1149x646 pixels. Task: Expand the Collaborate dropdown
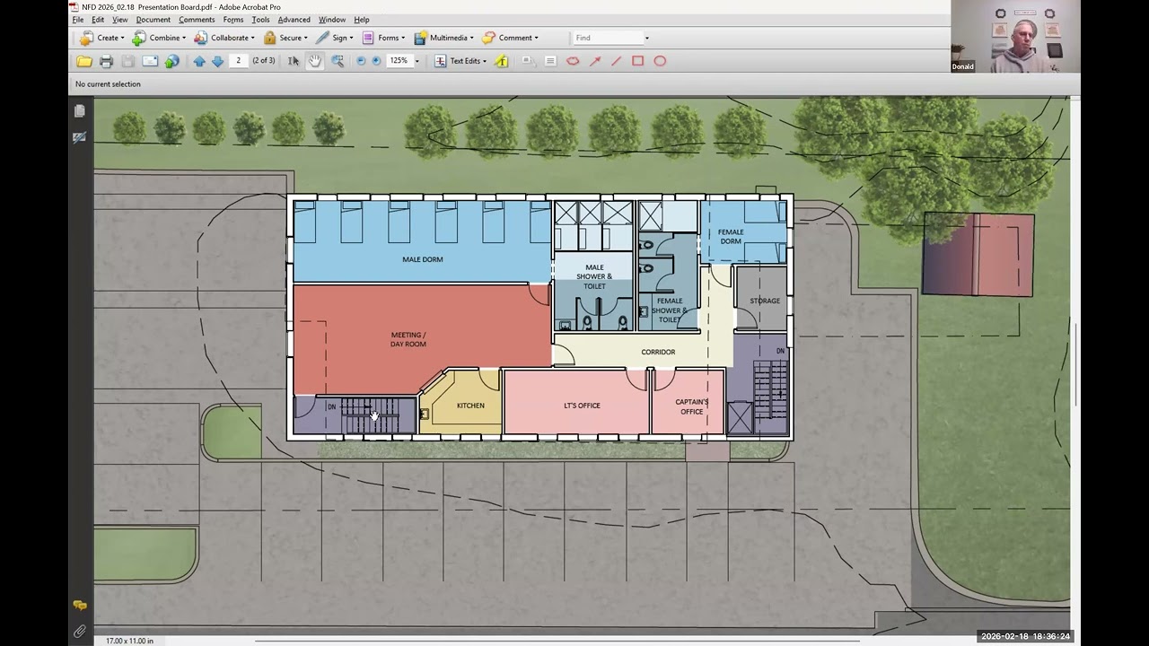224,38
